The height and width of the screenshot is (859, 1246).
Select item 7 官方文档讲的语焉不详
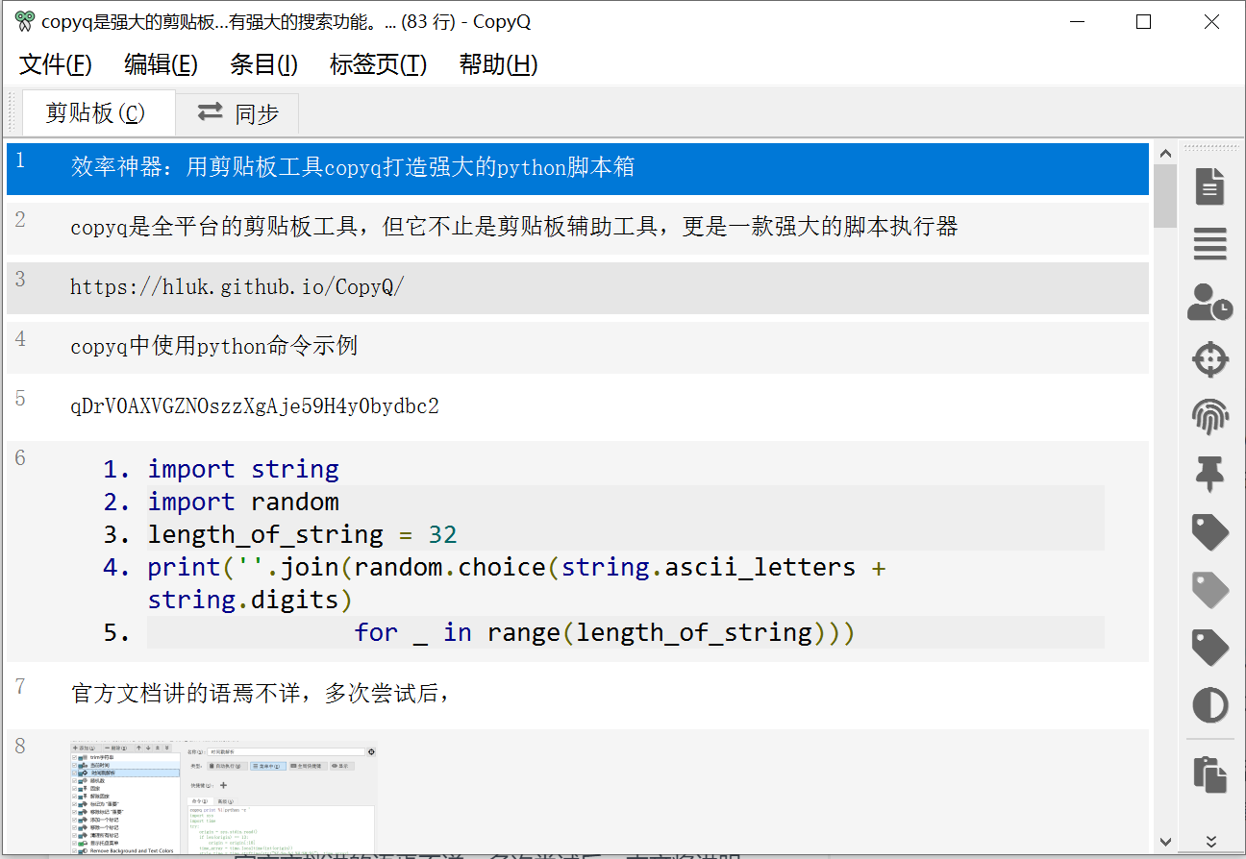tap(578, 696)
